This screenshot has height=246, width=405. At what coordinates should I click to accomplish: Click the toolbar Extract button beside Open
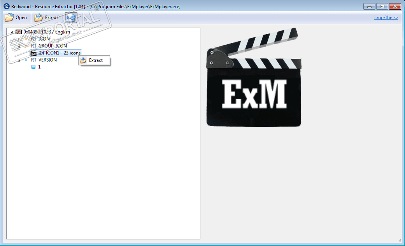coord(47,18)
